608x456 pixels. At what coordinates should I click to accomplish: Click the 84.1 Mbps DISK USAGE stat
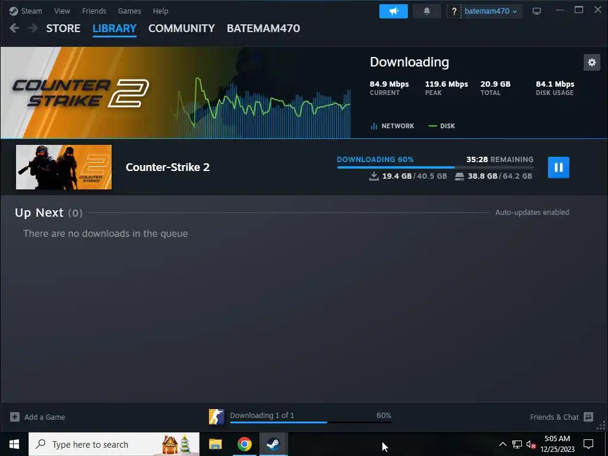coord(555,88)
